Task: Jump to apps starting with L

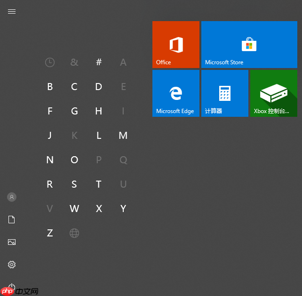Action: 99,136
